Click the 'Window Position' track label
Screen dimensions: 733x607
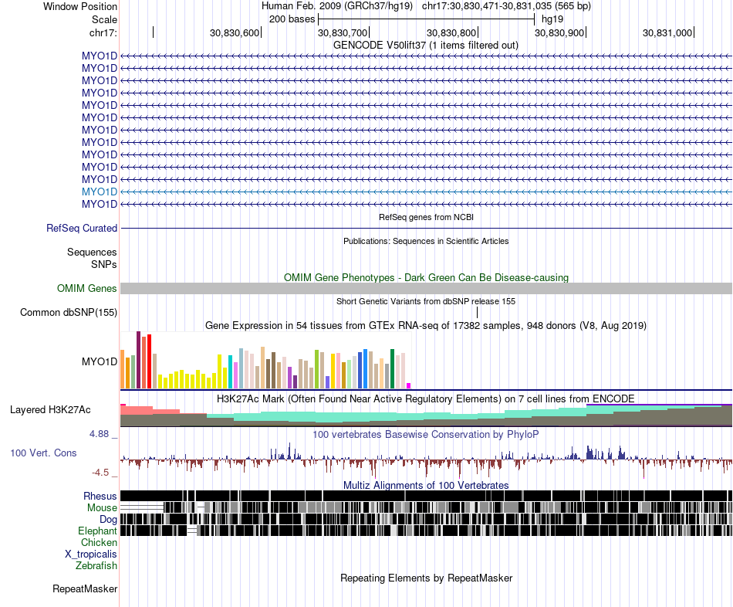pyautogui.click(x=80, y=6)
